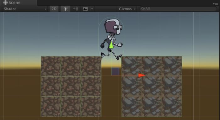Viewport: 220px width, 120px height.
Task: Toggle scene lighting sun icon
Action: pos(65,9)
